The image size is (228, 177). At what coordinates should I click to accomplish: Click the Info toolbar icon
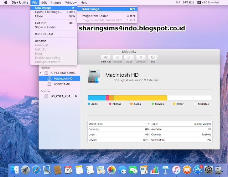[x=153, y=57]
